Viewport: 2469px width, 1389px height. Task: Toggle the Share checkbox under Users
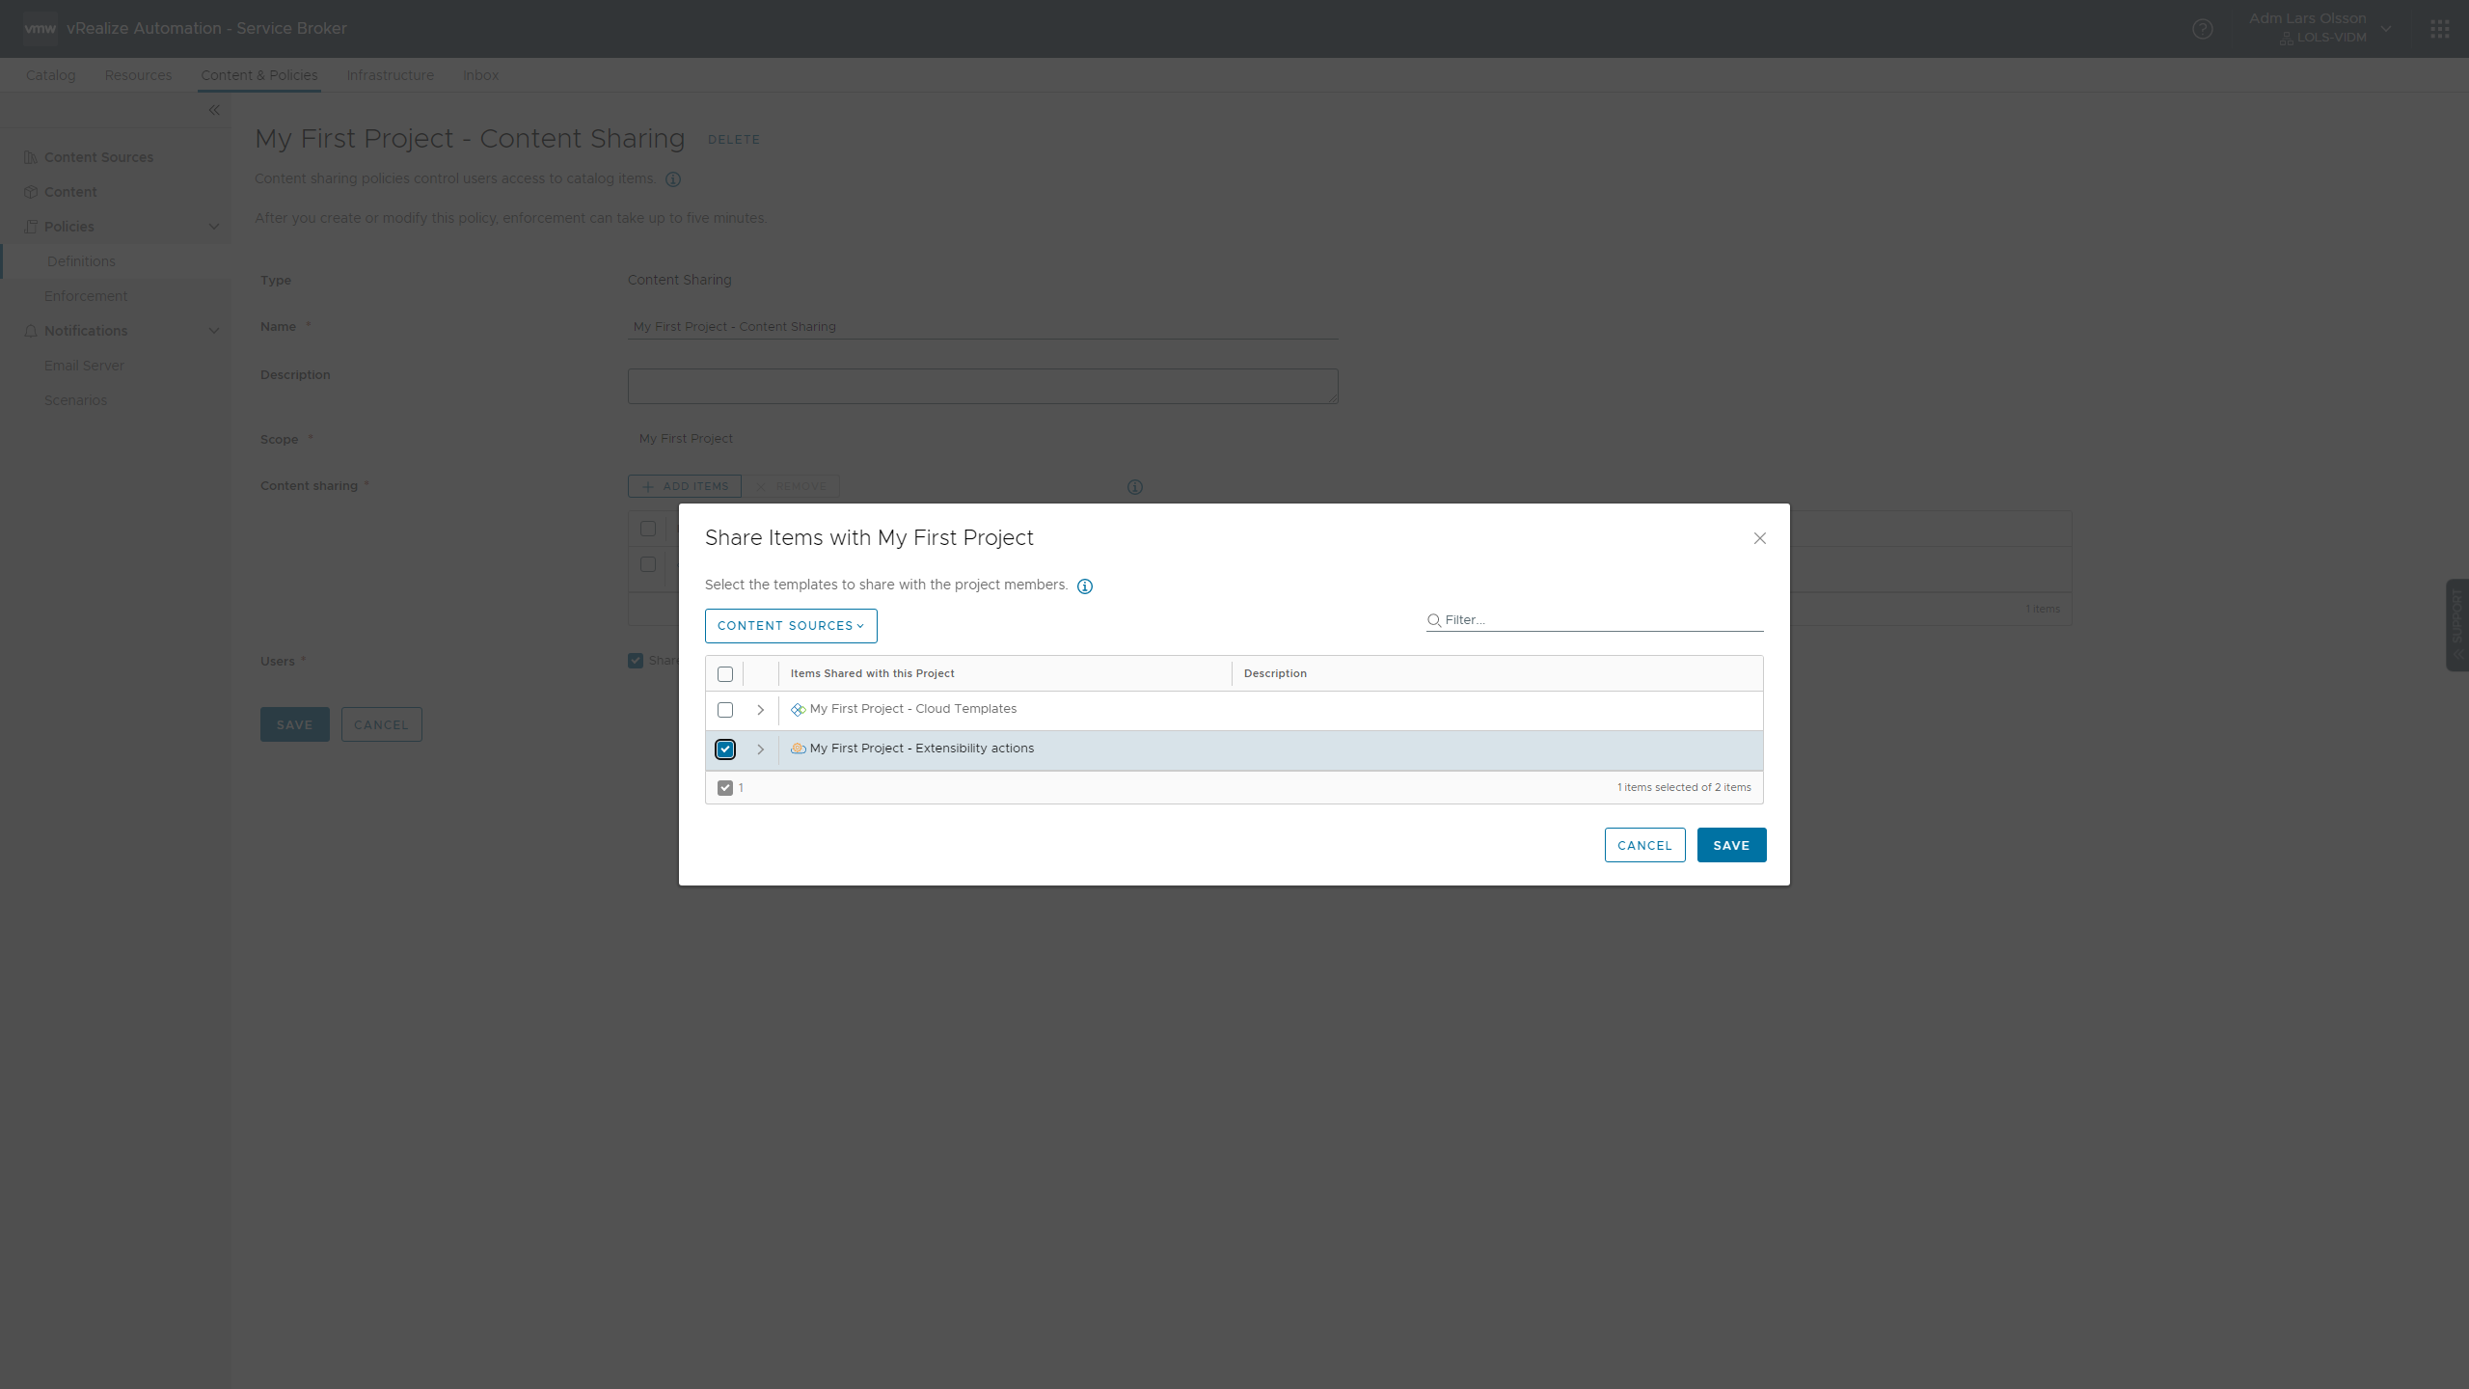pyautogui.click(x=636, y=661)
